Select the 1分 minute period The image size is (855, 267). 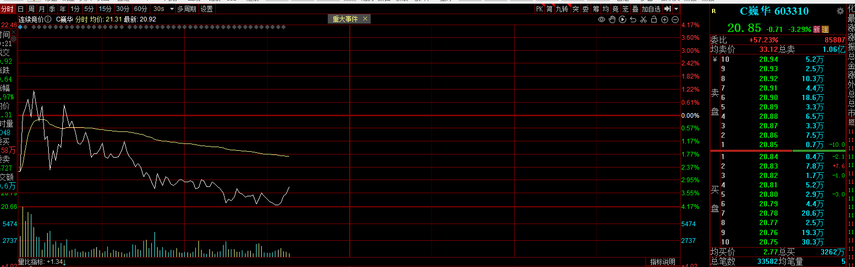click(x=75, y=9)
